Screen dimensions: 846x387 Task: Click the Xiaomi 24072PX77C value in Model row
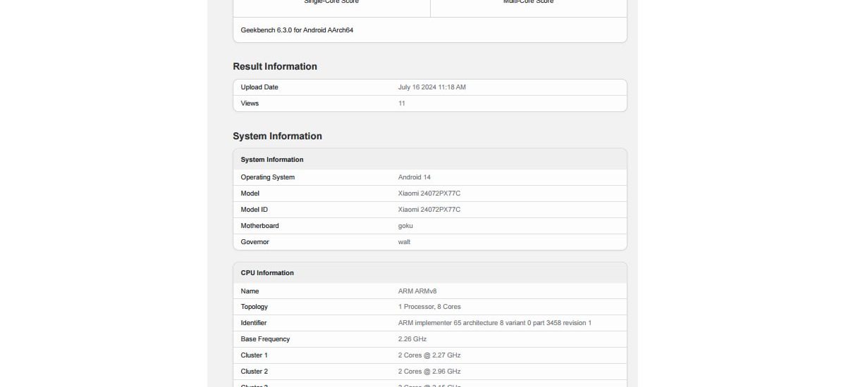point(429,193)
